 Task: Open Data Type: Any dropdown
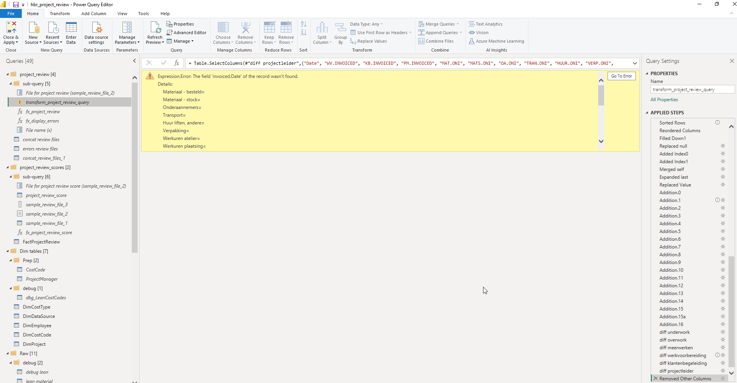click(366, 24)
